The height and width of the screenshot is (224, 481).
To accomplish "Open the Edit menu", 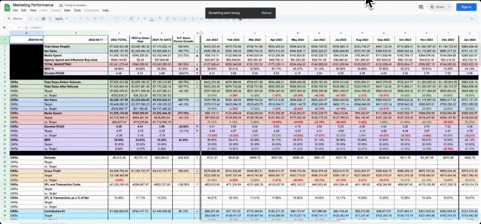I will [x=24, y=10].
